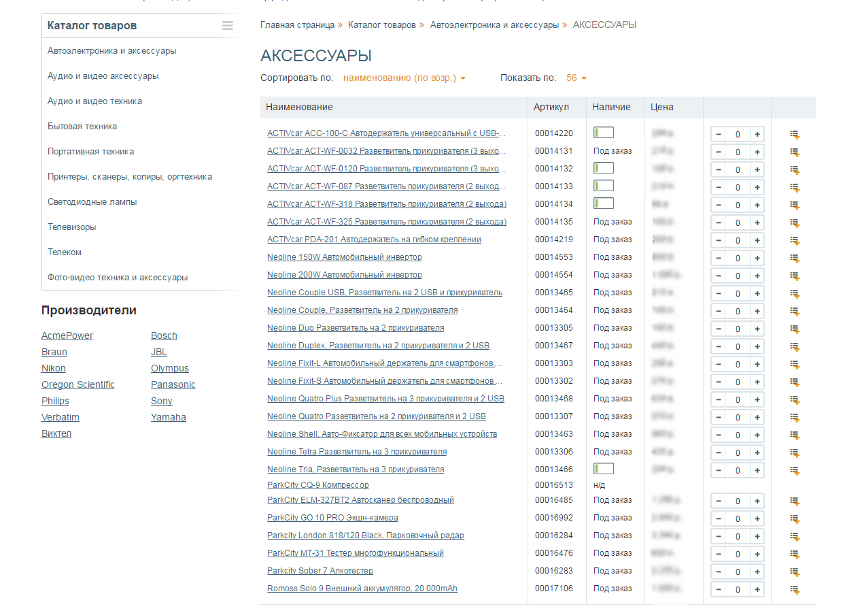Screen dimensions: 860x611
Task: Select 'Аудио и видео аксессуары' category
Action: [x=103, y=76]
